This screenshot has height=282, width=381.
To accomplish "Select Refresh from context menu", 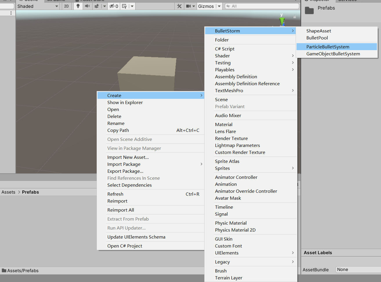I will [151, 194].
